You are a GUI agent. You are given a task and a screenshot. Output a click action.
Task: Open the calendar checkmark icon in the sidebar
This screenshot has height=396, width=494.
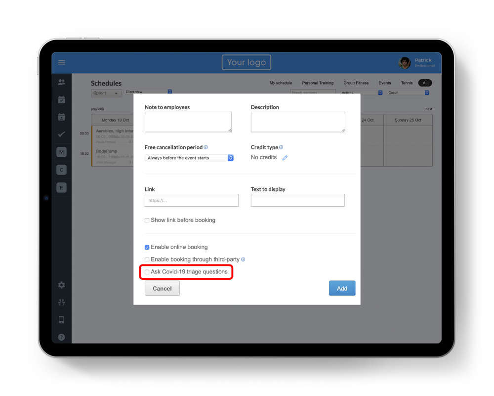(61, 100)
